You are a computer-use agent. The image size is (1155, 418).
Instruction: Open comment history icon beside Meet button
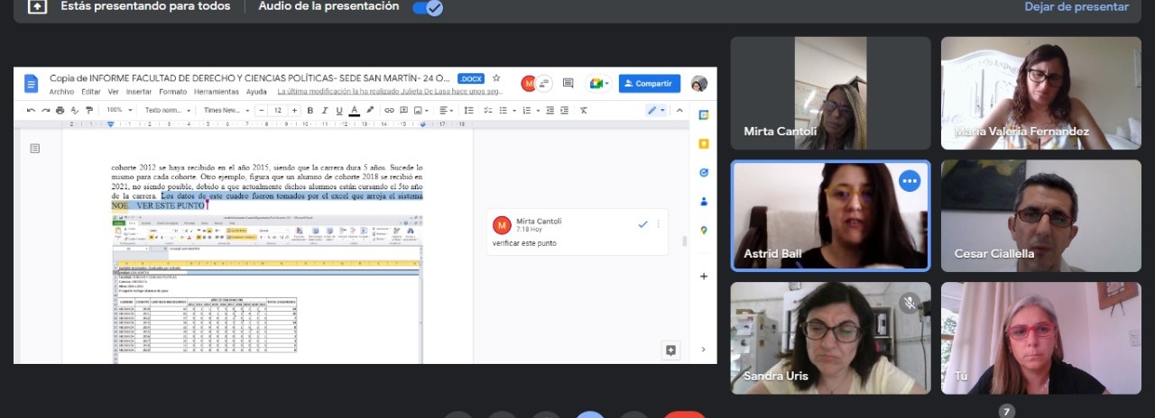point(568,84)
